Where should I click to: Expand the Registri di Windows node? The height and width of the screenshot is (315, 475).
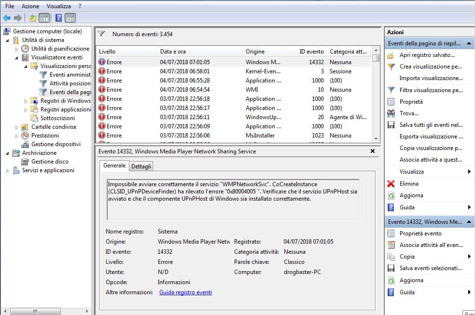[26, 101]
